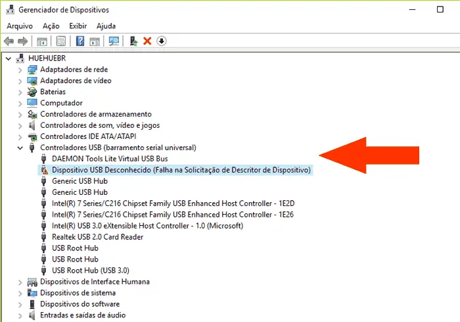Select the HUEHUEBR computer name

[47, 58]
